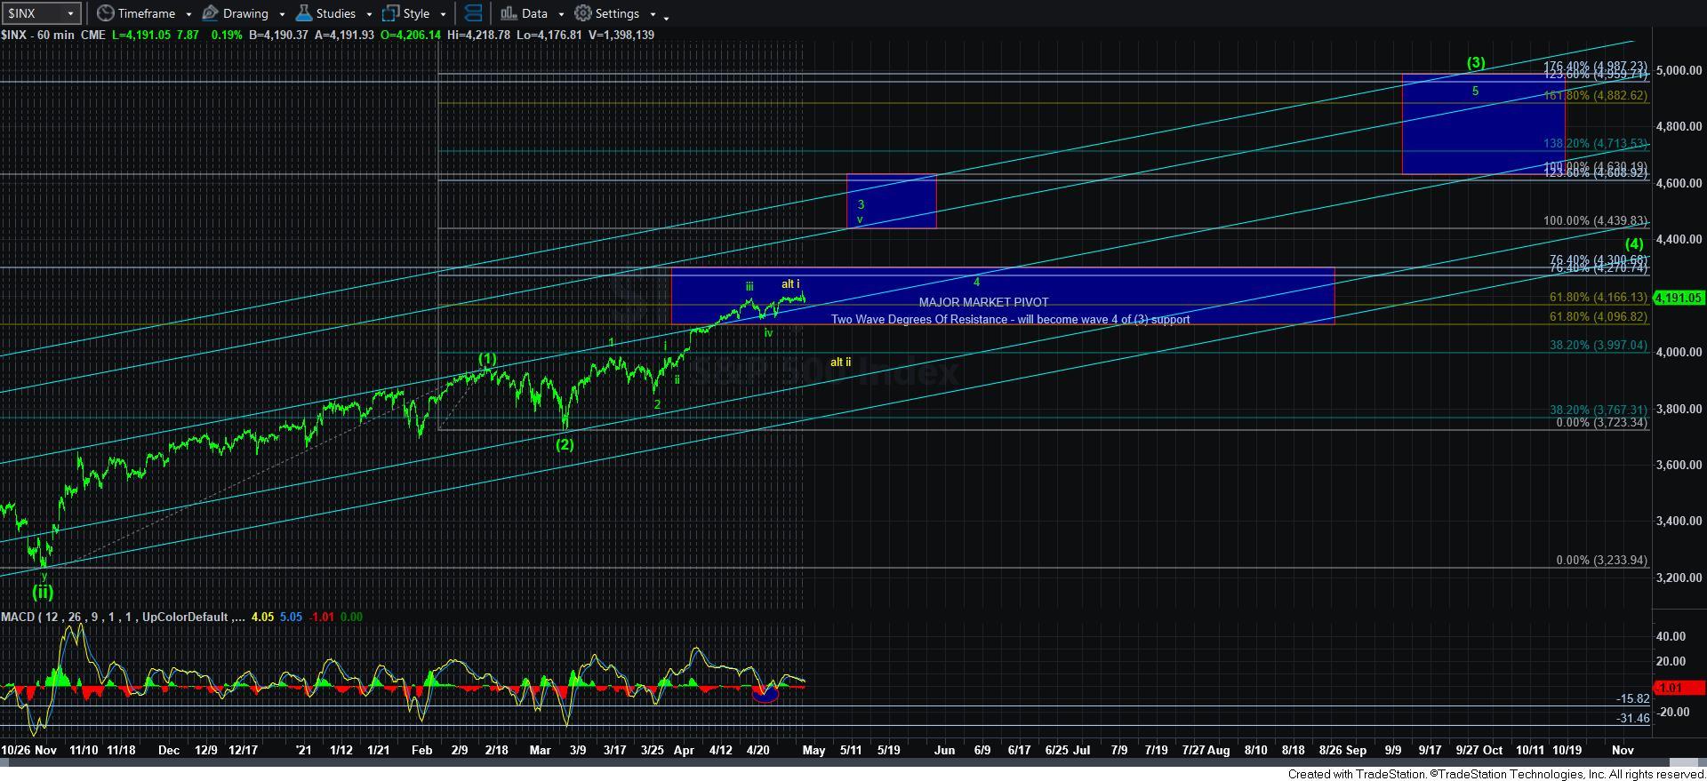This screenshot has height=781, width=1707.
Task: Expand the arrow next to Data
Action: (560, 14)
